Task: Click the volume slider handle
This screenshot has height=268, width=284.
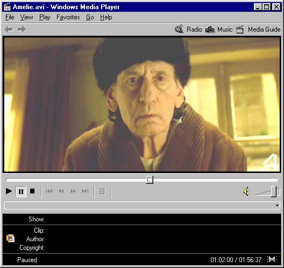Action: pos(274,191)
